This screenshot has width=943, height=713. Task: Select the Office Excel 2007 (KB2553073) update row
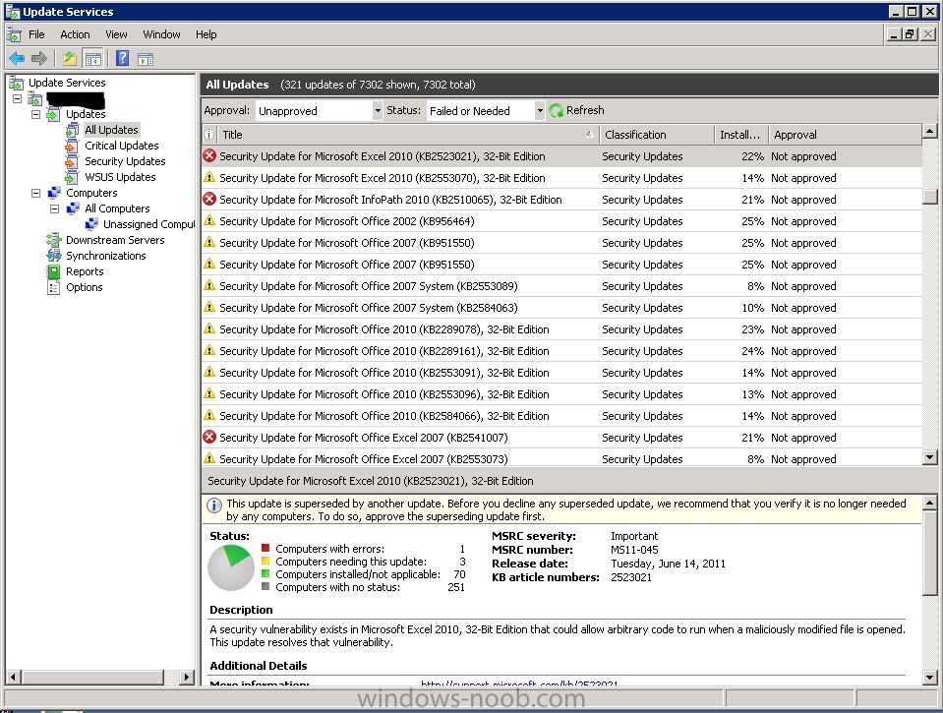click(x=561, y=459)
